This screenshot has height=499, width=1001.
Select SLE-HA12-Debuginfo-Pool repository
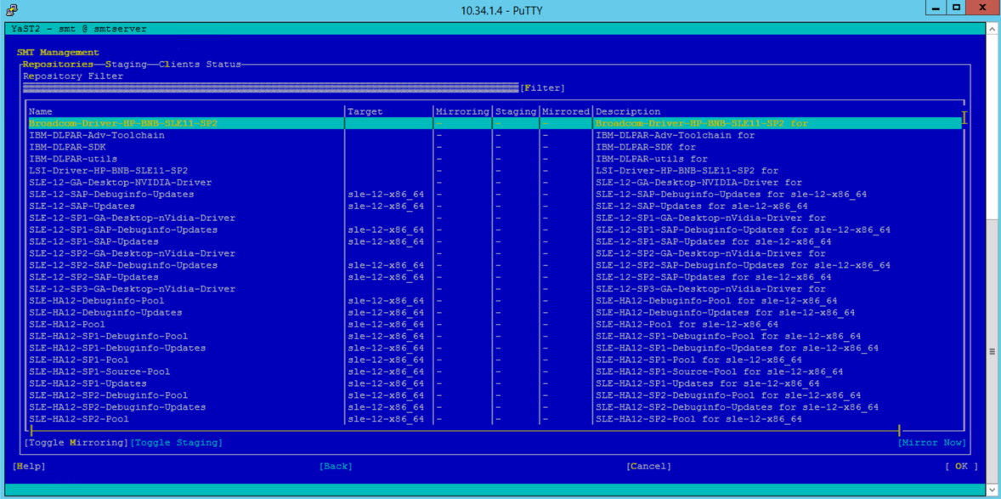pos(96,301)
